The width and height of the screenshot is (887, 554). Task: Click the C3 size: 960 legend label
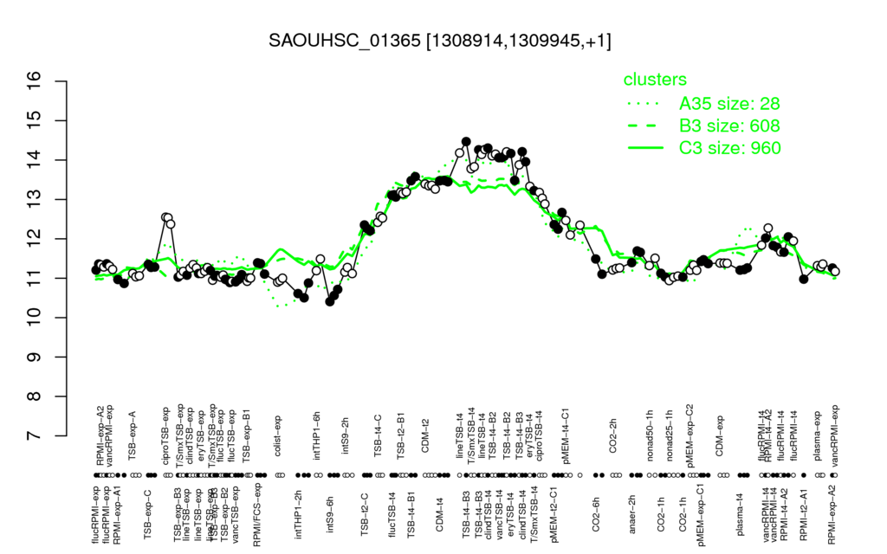(729, 147)
